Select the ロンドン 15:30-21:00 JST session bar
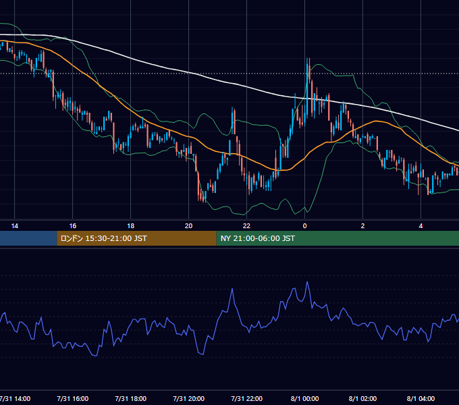Screen dimensions: 459x405 point(136,238)
